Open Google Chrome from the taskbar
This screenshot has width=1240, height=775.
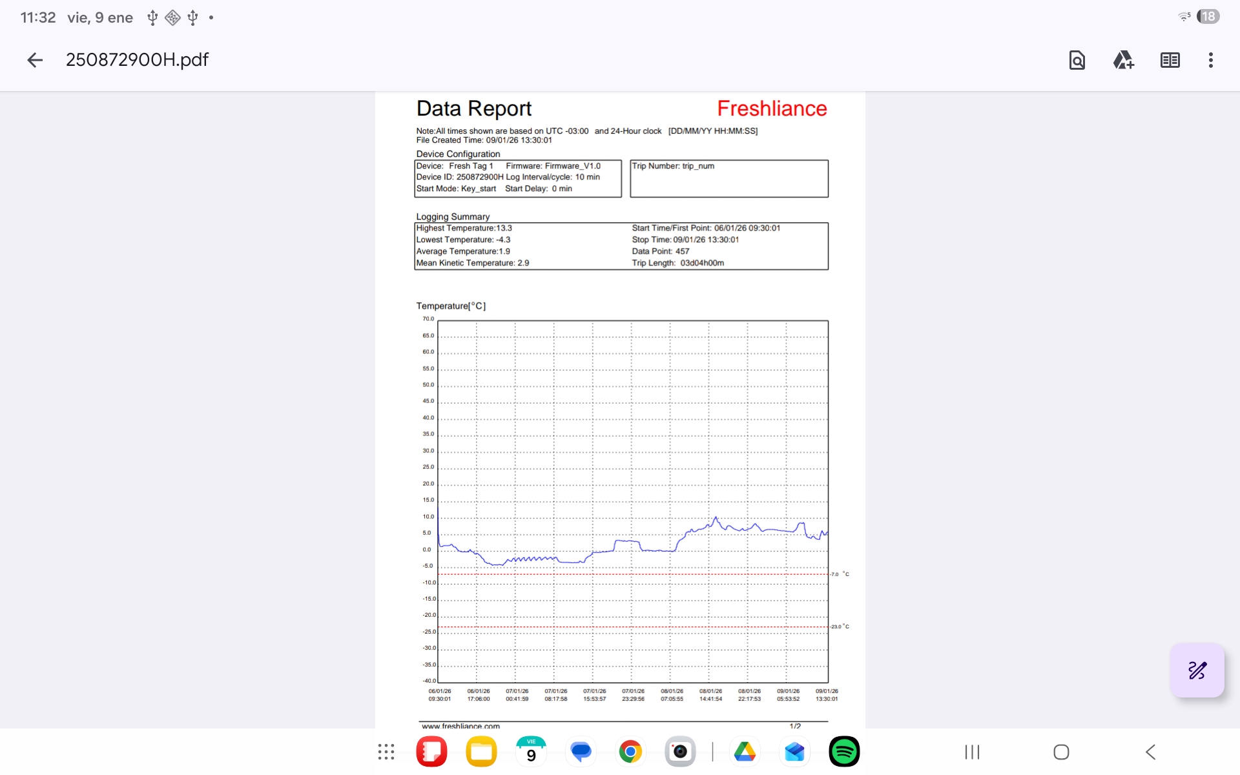click(x=630, y=752)
